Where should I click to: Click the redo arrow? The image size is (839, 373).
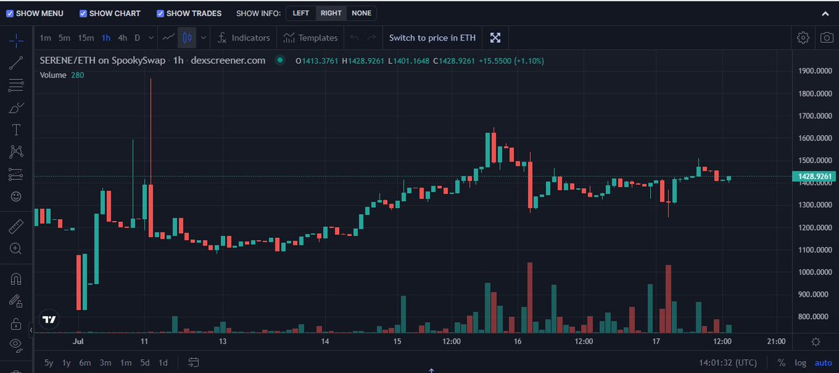(x=372, y=38)
